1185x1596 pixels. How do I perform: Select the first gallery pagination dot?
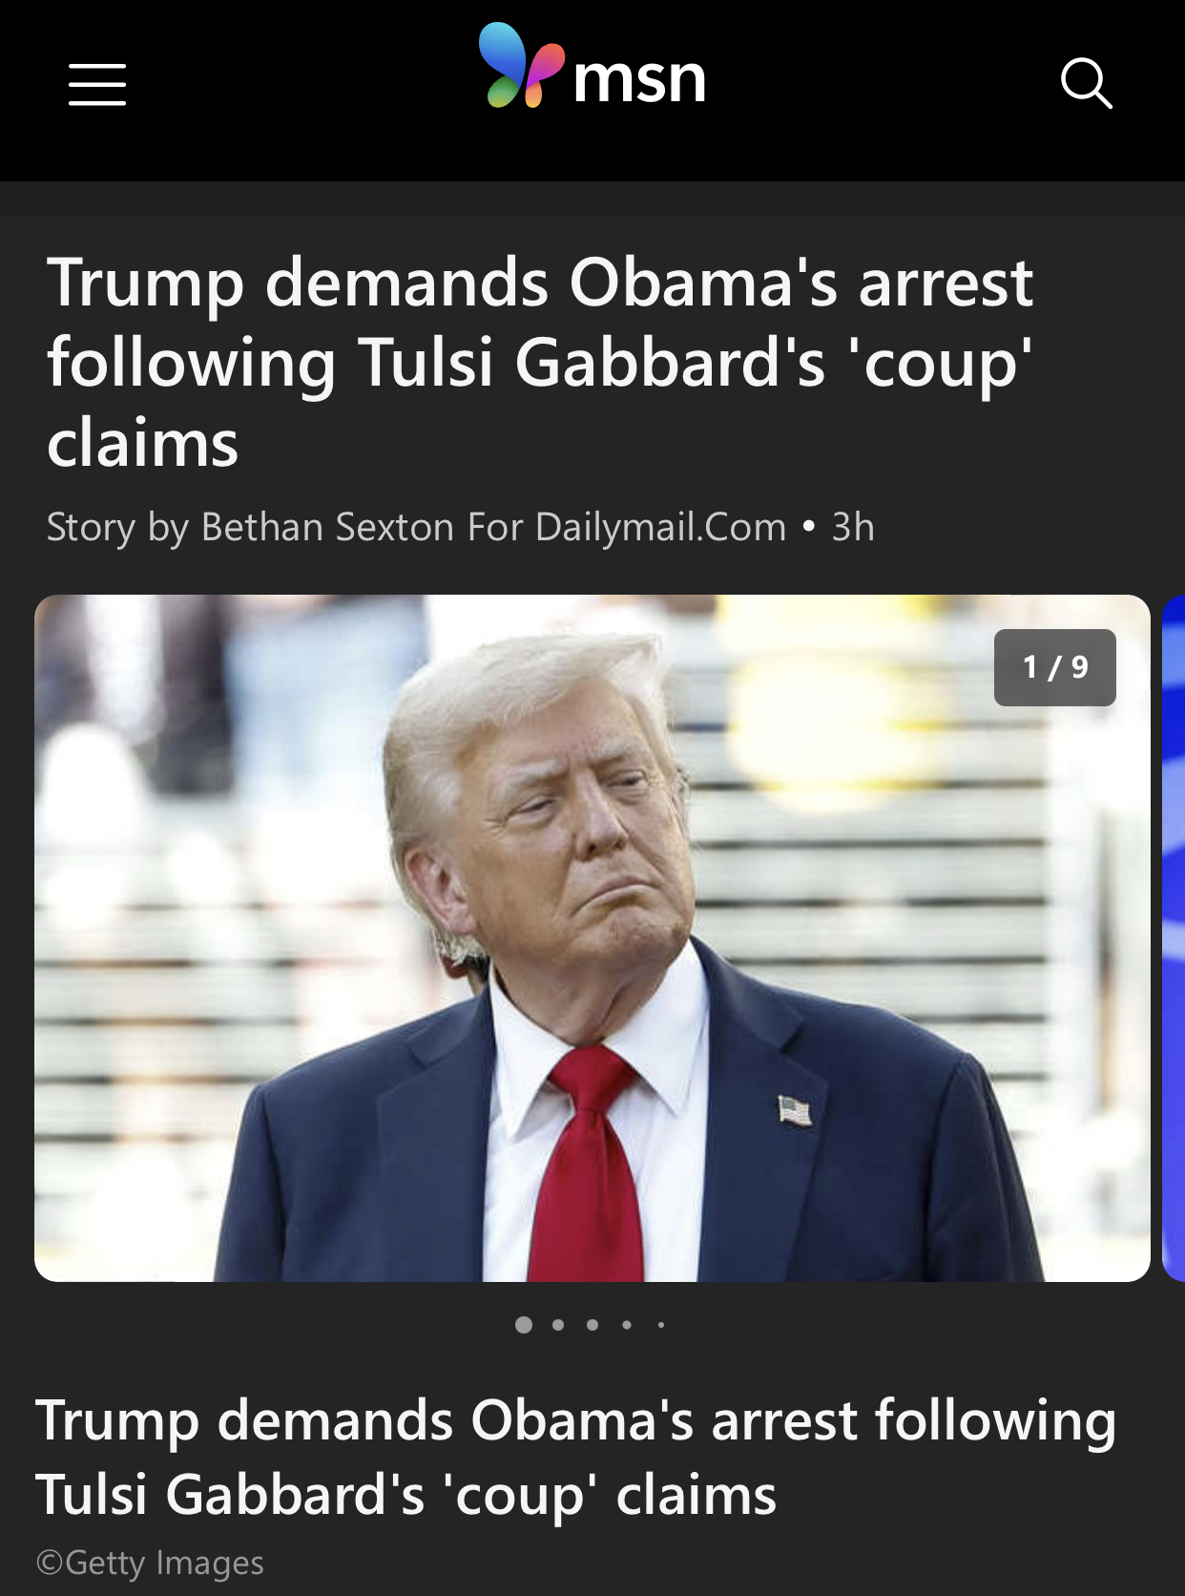(524, 1324)
